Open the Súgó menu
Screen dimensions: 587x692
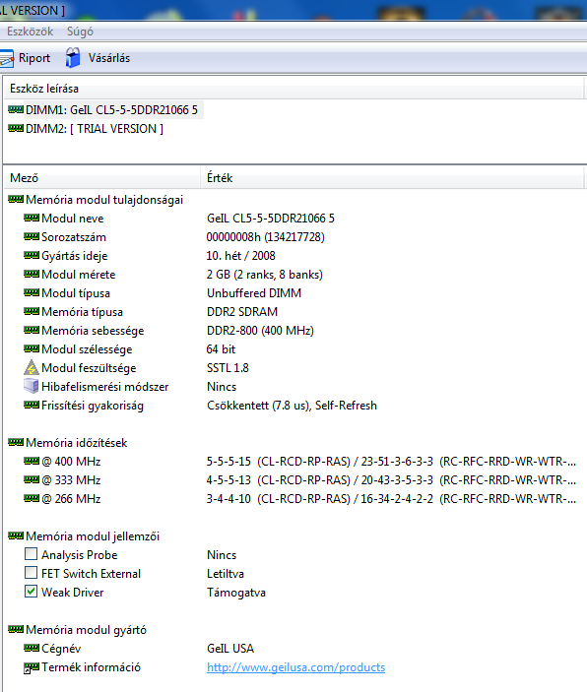[80, 31]
